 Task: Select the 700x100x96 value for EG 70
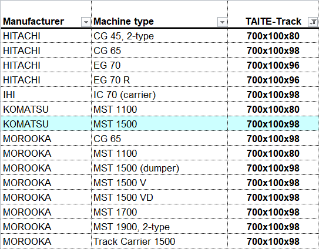point(273,65)
